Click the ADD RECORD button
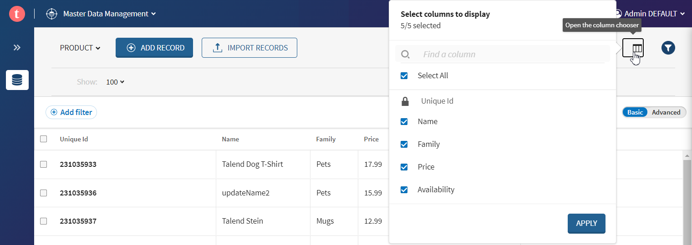Image resolution: width=692 pixels, height=245 pixels. tap(154, 48)
